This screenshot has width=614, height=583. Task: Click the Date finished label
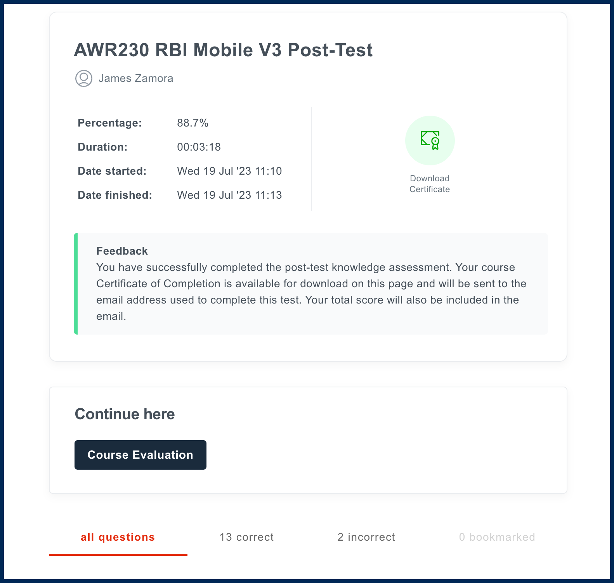[115, 195]
